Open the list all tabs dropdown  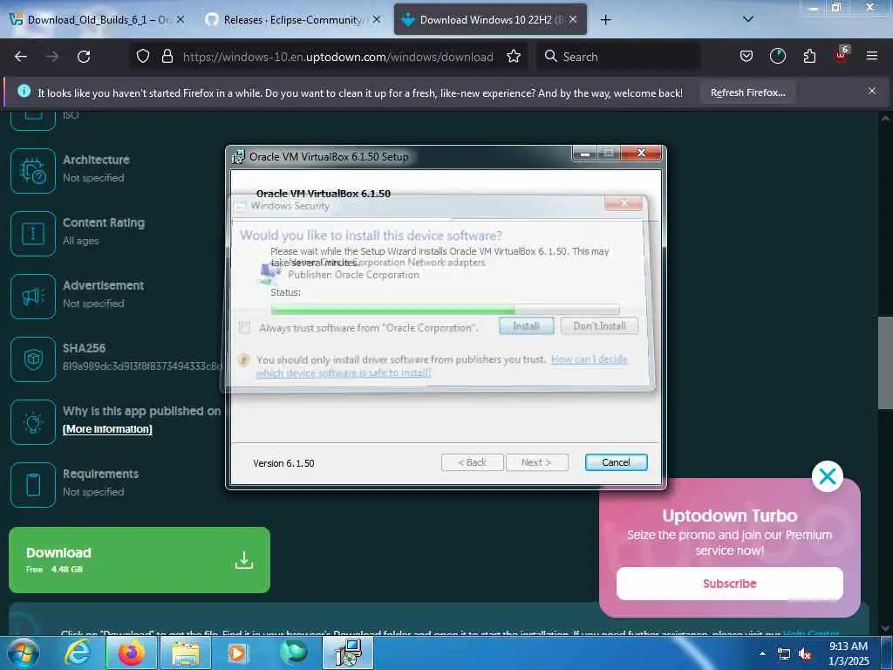click(748, 19)
